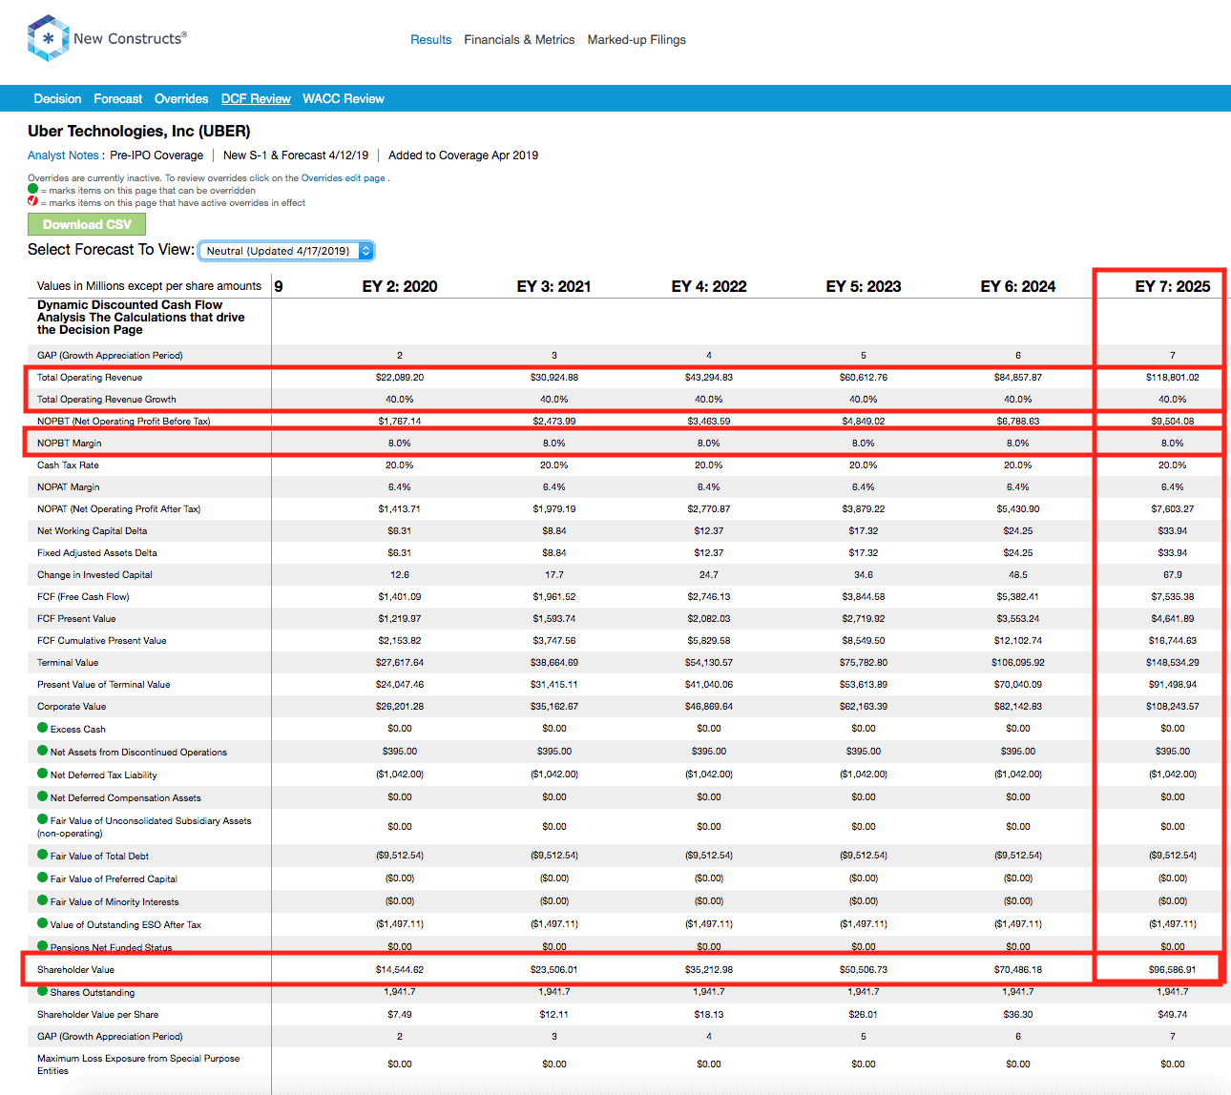This screenshot has height=1095, width=1231.
Task: Click the Uber Technologies, Inc (UBER) heading
Action: pyautogui.click(x=139, y=132)
